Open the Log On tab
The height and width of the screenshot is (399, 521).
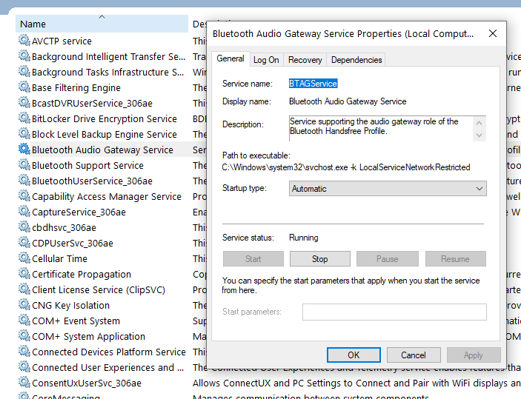[x=266, y=60]
